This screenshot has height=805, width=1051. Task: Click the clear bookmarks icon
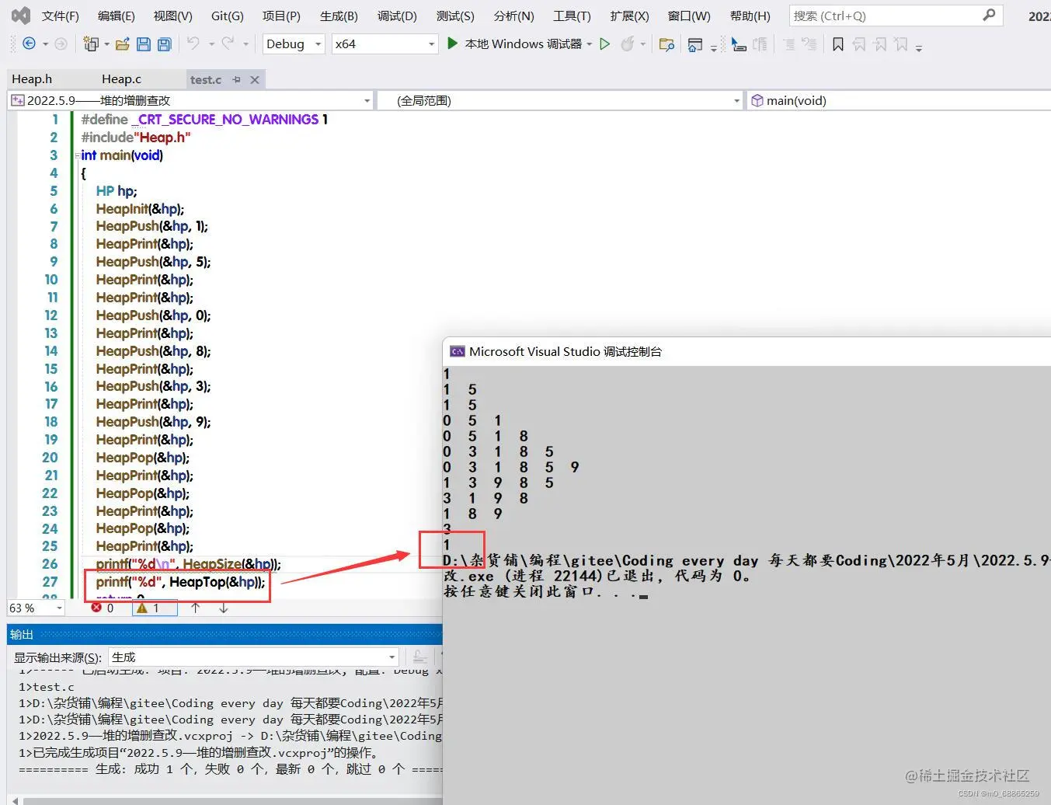[901, 44]
